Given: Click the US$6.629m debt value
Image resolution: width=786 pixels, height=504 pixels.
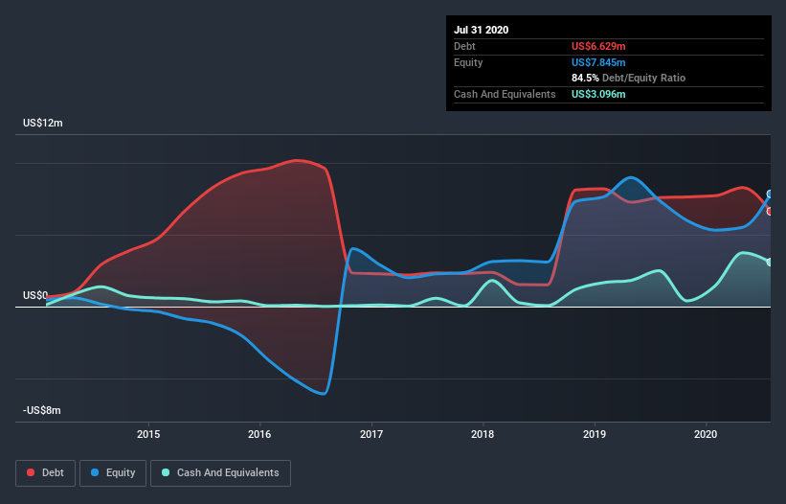Looking at the screenshot, I should [x=598, y=46].
